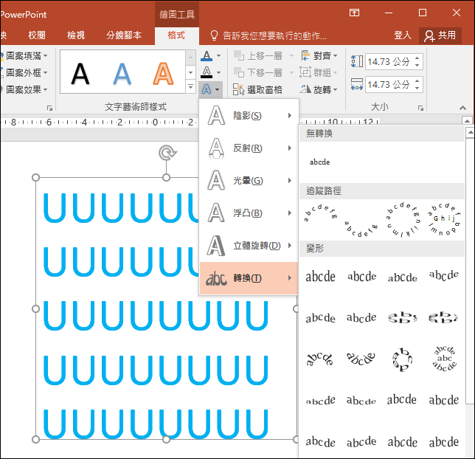
Task: Click 登入 sign in link
Action: coord(403,35)
